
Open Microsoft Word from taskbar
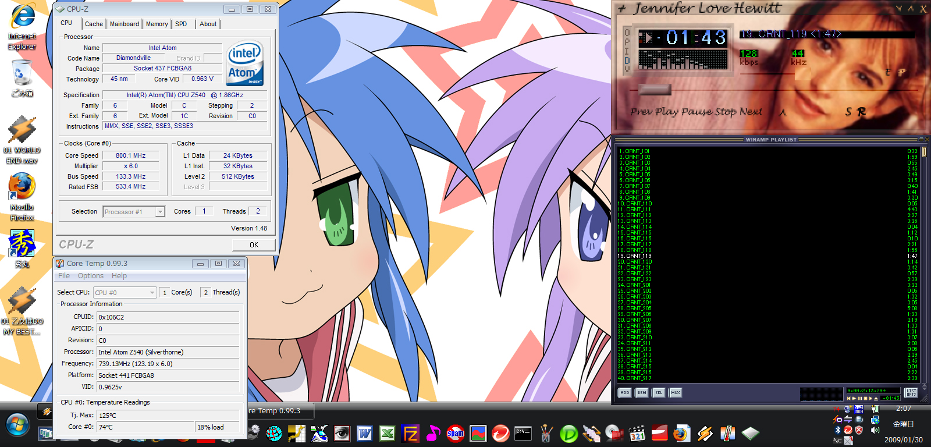[365, 434]
